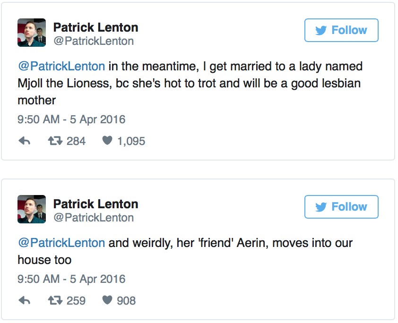Retweet the tweet showing 259 retweets

pos(56,300)
